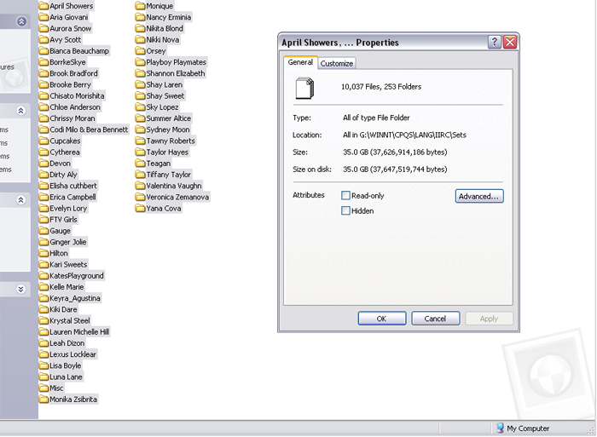This screenshot has height=437, width=597.
Task: Click the folder icon beside Gauge
Action: pos(44,231)
